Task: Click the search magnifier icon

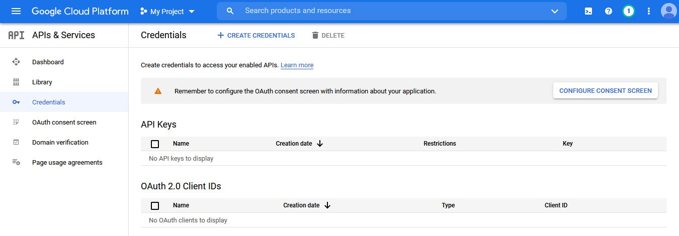Action: [x=230, y=11]
